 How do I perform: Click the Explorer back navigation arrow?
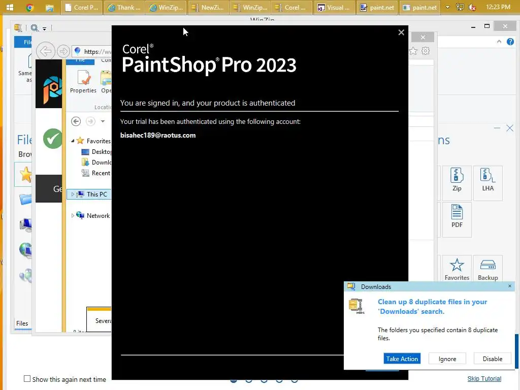pyautogui.click(x=76, y=121)
